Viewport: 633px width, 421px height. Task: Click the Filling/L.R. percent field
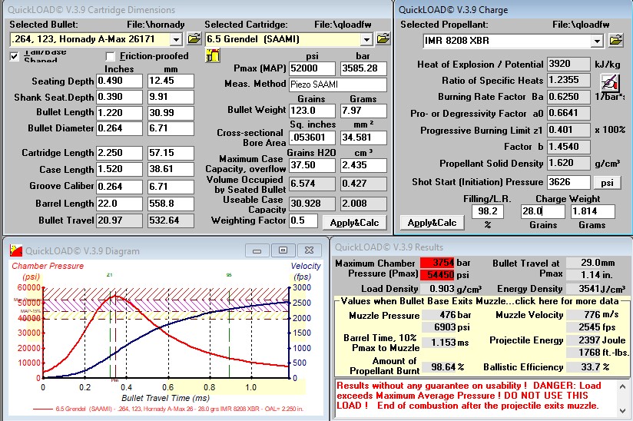pyautogui.click(x=488, y=211)
